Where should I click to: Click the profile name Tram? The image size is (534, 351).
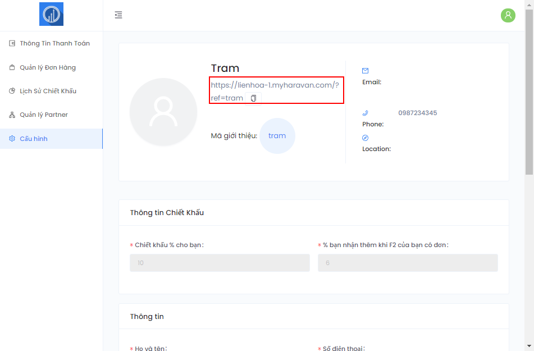click(x=225, y=68)
